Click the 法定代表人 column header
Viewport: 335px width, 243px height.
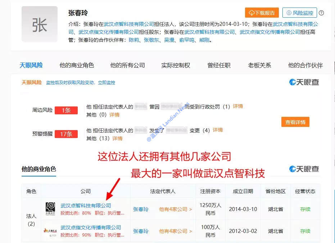pyautogui.click(x=163, y=191)
